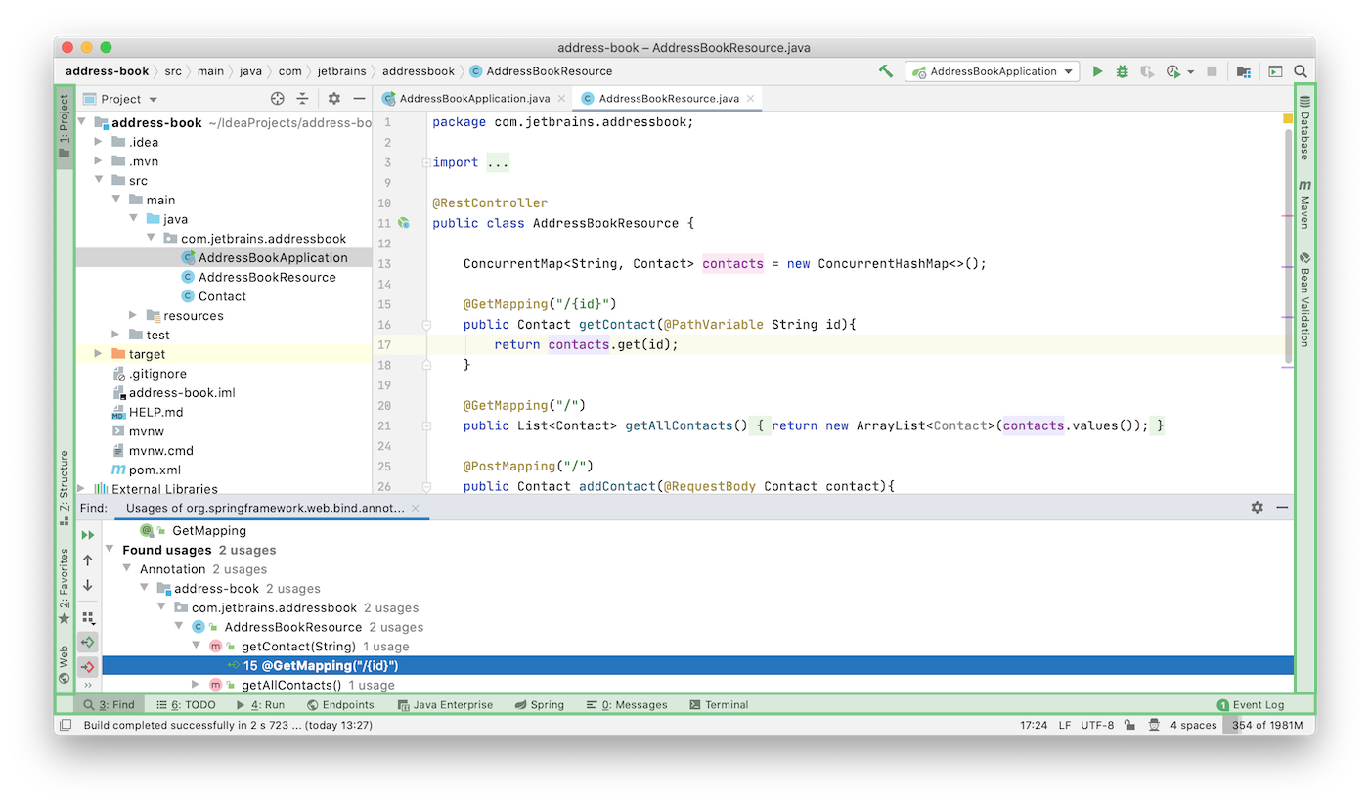Expand the .mvn folder
The width and height of the screenshot is (1369, 806).
tap(98, 161)
